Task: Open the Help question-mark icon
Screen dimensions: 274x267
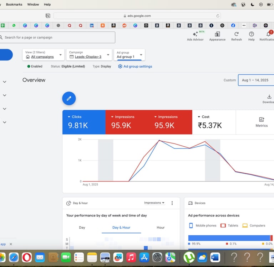Action: coord(251,34)
